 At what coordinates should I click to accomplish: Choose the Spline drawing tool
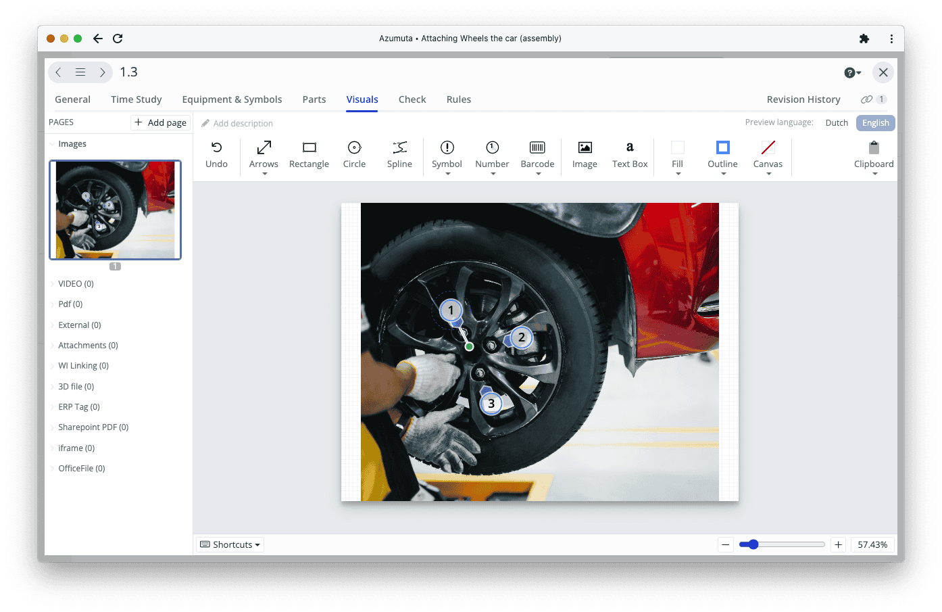coord(399,148)
